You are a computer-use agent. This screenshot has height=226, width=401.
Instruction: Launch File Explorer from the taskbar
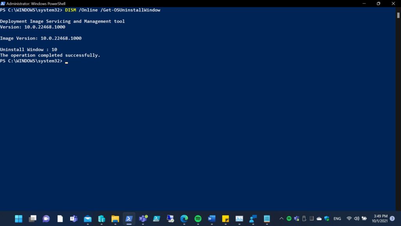tap(115, 219)
